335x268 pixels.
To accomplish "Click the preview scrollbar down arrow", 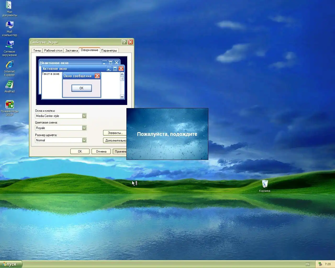I will click(122, 97).
